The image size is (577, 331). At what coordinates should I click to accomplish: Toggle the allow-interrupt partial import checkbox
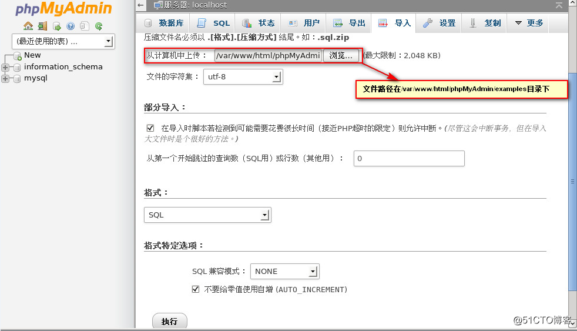pyautogui.click(x=150, y=128)
